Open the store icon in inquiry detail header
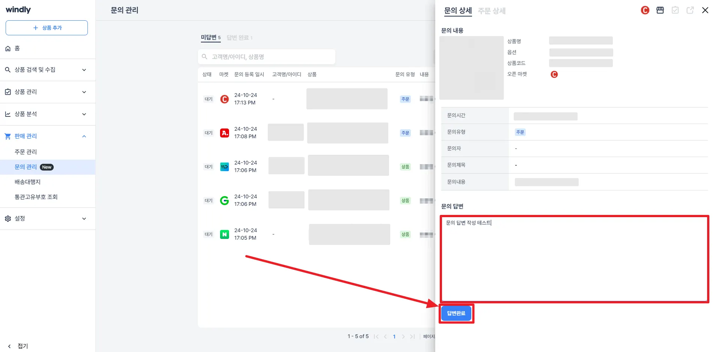The image size is (715, 352). tap(660, 10)
